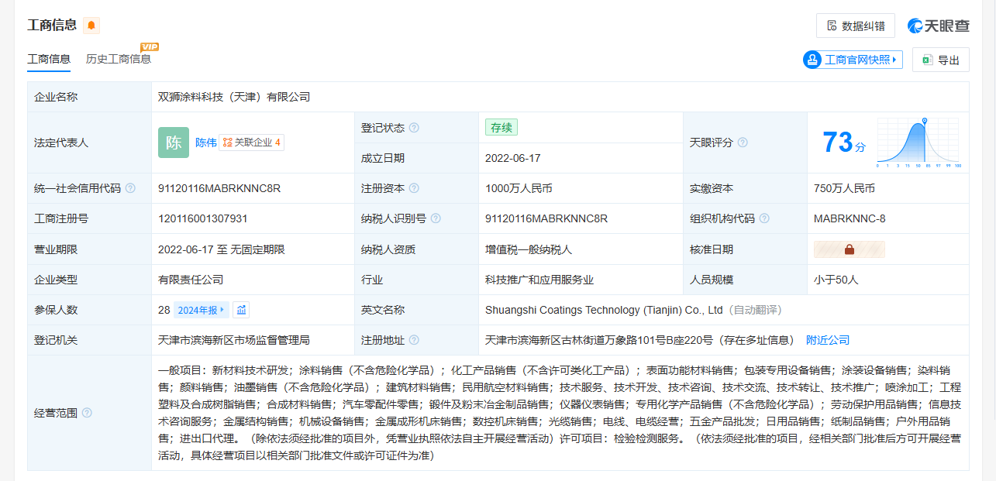Select the 工商信息 tab
This screenshot has width=996, height=481.
click(x=49, y=59)
